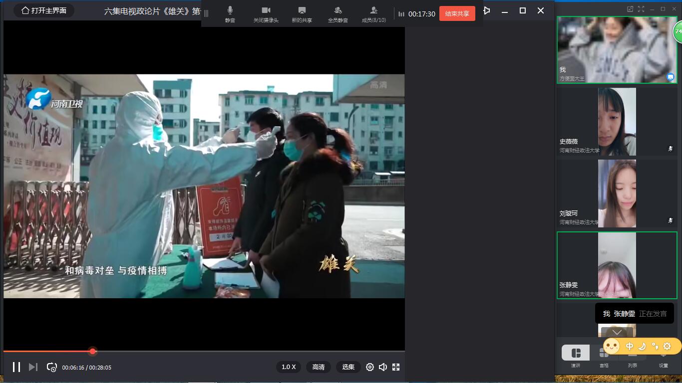Screen dimensions: 682x383
Task: Select 刘璇珂's video tile
Action: coord(617,193)
